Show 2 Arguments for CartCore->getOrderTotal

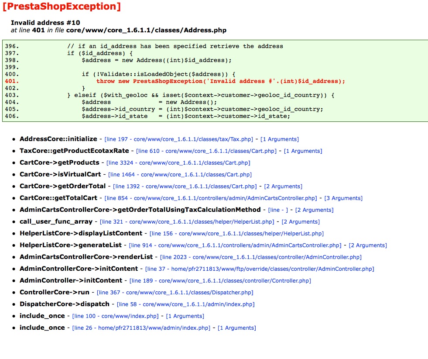(x=283, y=186)
